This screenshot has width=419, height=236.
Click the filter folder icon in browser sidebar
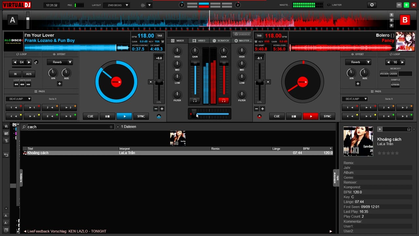(6, 141)
